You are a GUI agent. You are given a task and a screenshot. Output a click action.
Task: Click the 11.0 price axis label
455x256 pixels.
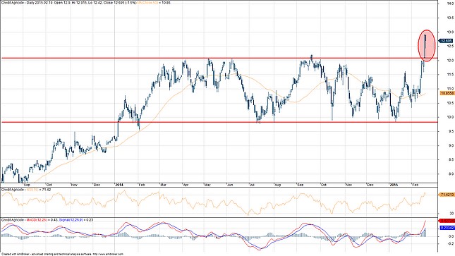point(451,89)
